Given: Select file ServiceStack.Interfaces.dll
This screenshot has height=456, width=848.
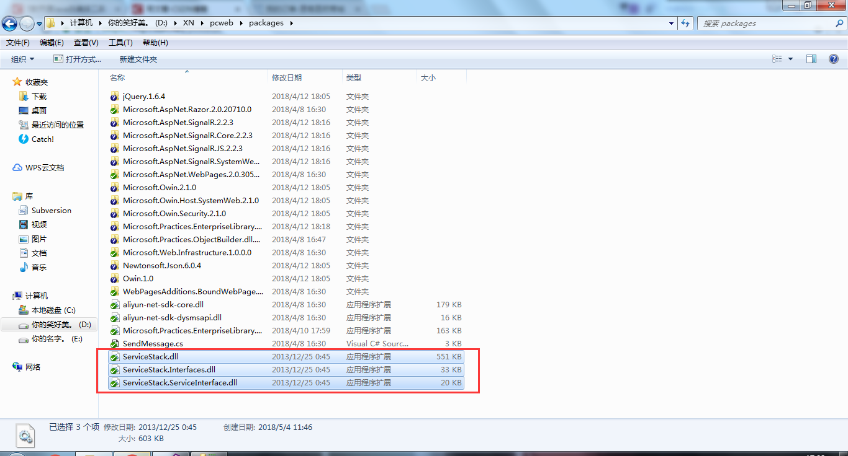Looking at the screenshot, I should [169, 370].
